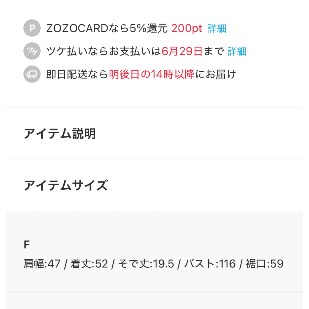Tap the red 6月29日 payment date
This screenshot has width=309, height=309.
coord(182,51)
